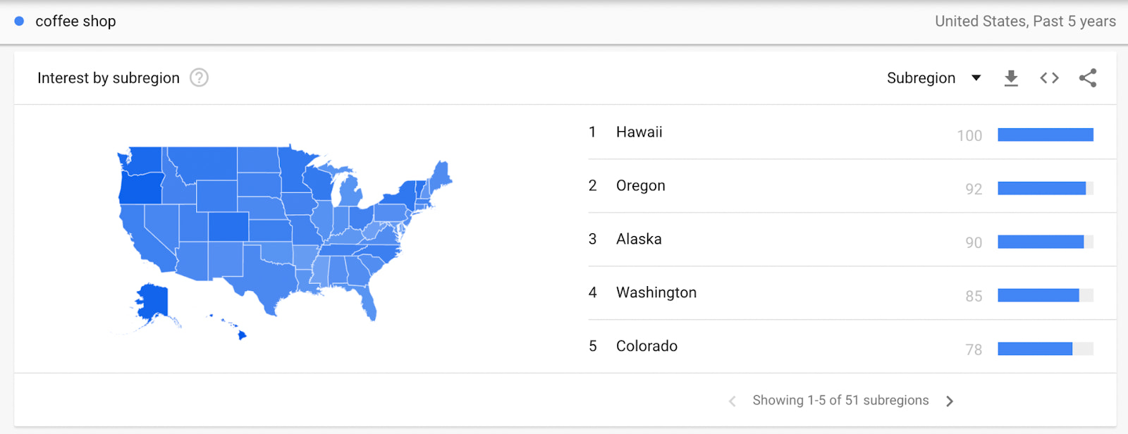Image resolution: width=1128 pixels, height=434 pixels.
Task: Select Hawaii from the subregion list
Action: (x=639, y=132)
